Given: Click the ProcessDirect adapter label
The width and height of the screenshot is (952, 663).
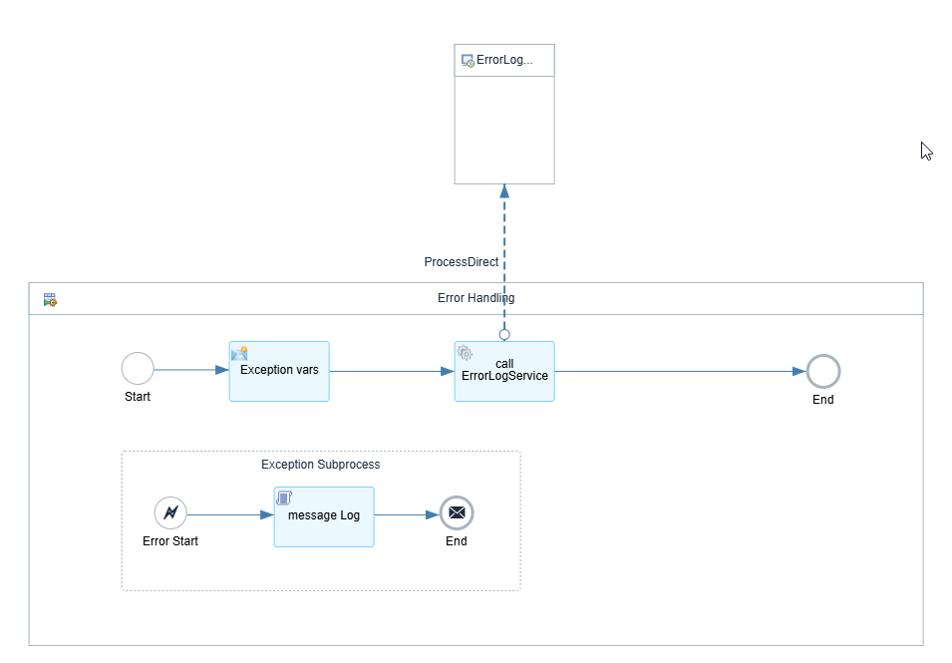Looking at the screenshot, I should coord(461,261).
